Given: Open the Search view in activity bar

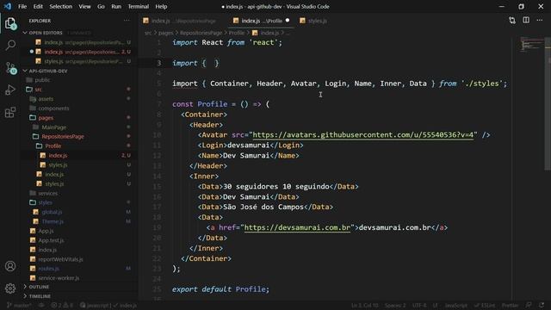Looking at the screenshot, I should point(10,45).
